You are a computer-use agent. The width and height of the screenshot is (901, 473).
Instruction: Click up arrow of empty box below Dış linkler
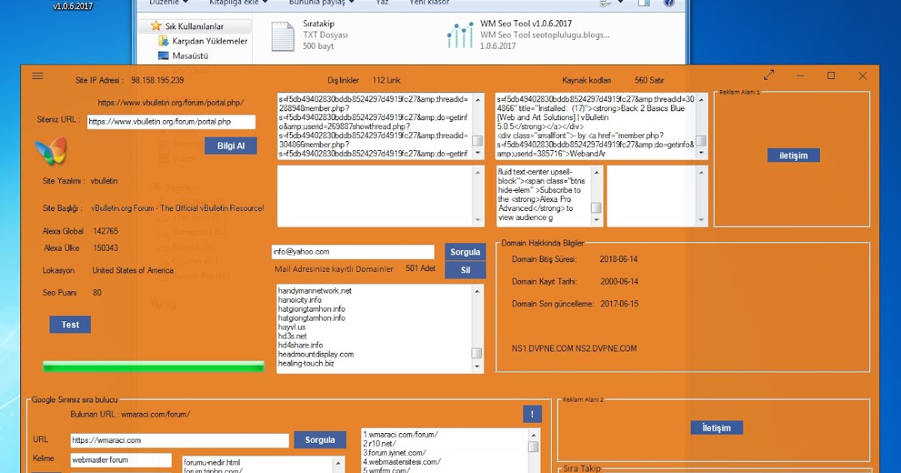pyautogui.click(x=478, y=171)
